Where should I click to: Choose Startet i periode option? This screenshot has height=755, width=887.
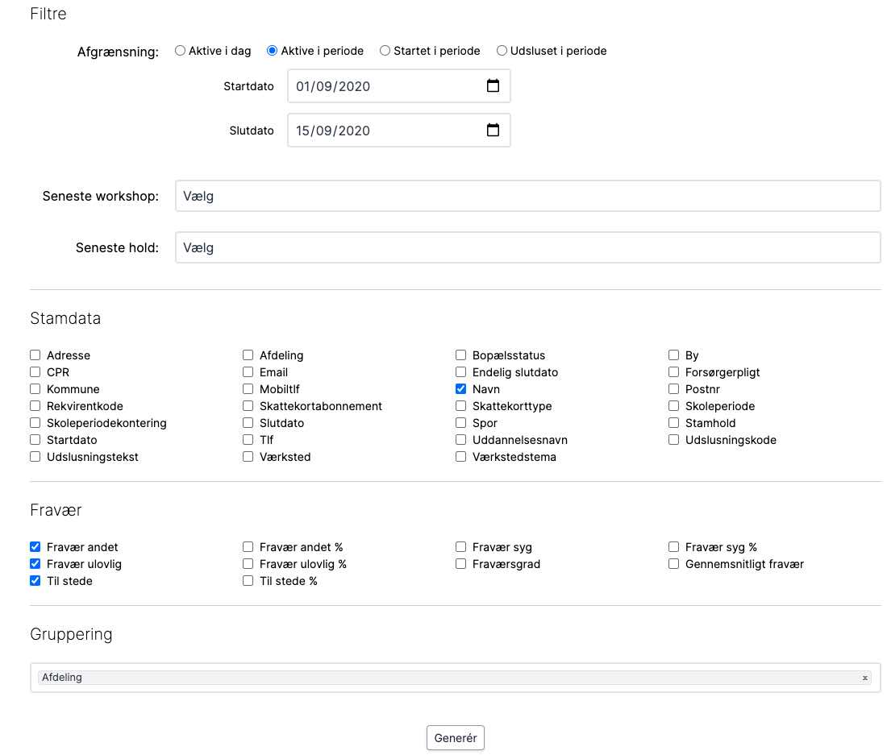point(385,50)
